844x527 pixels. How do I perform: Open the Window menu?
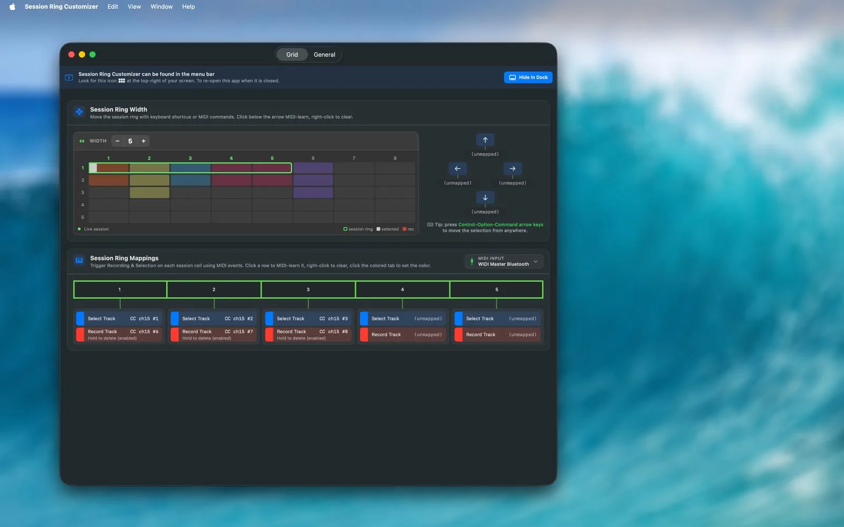(x=161, y=7)
